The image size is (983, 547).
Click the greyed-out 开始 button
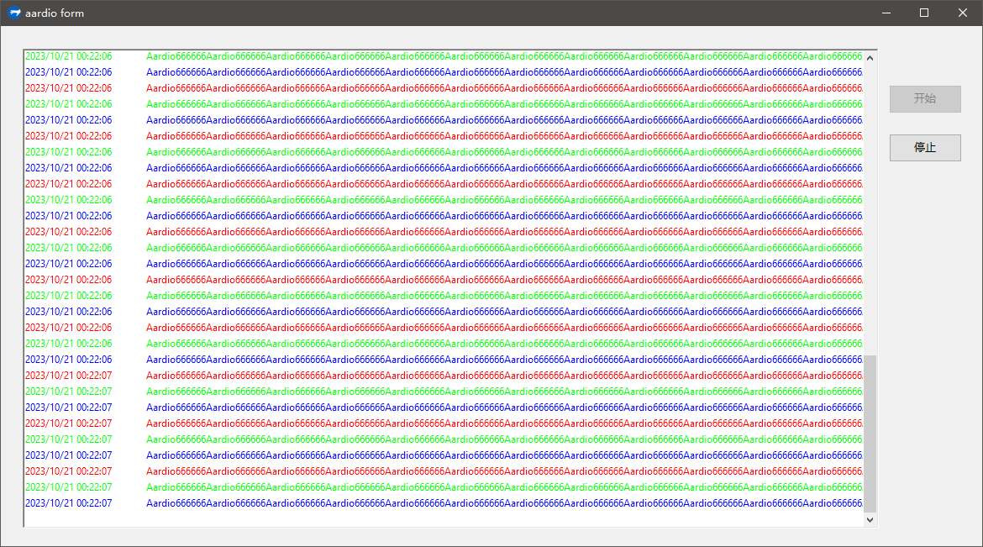pyautogui.click(x=925, y=99)
